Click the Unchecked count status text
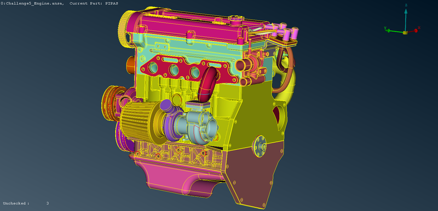This screenshot has height=211, width=438. 26,203
